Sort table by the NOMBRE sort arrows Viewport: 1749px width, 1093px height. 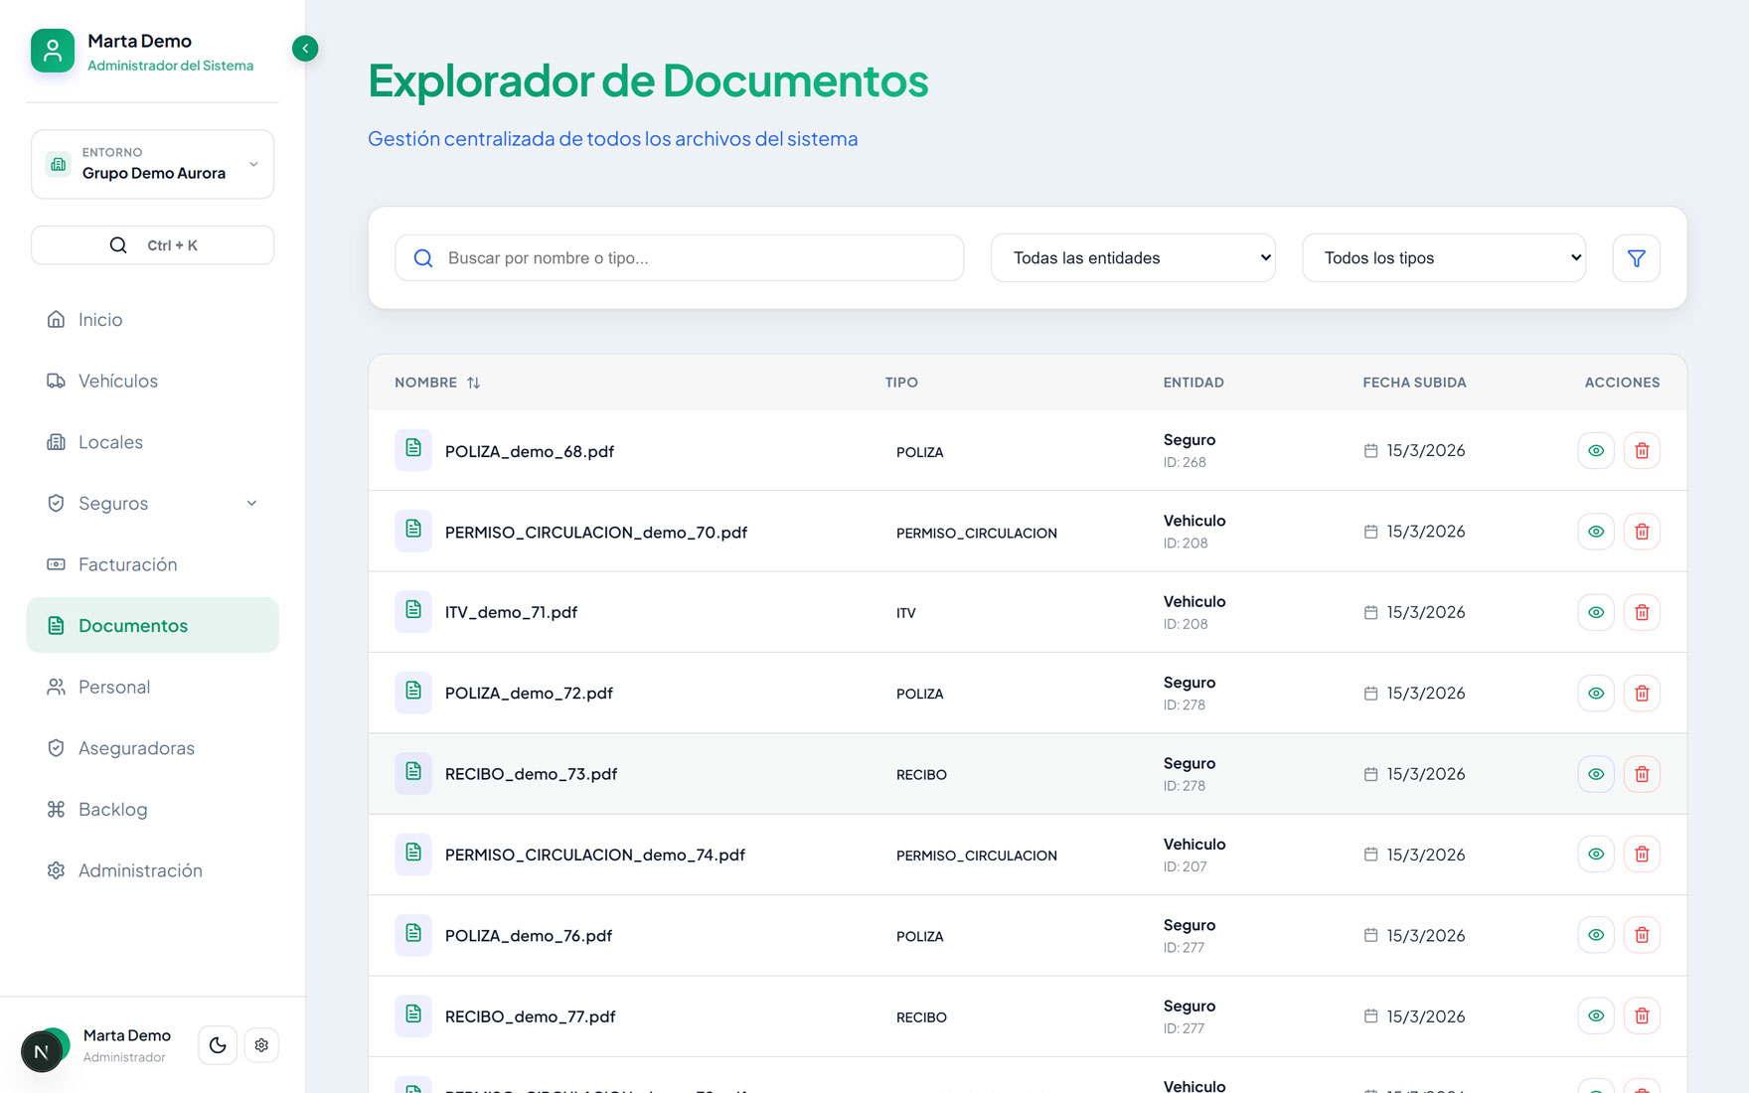click(473, 383)
